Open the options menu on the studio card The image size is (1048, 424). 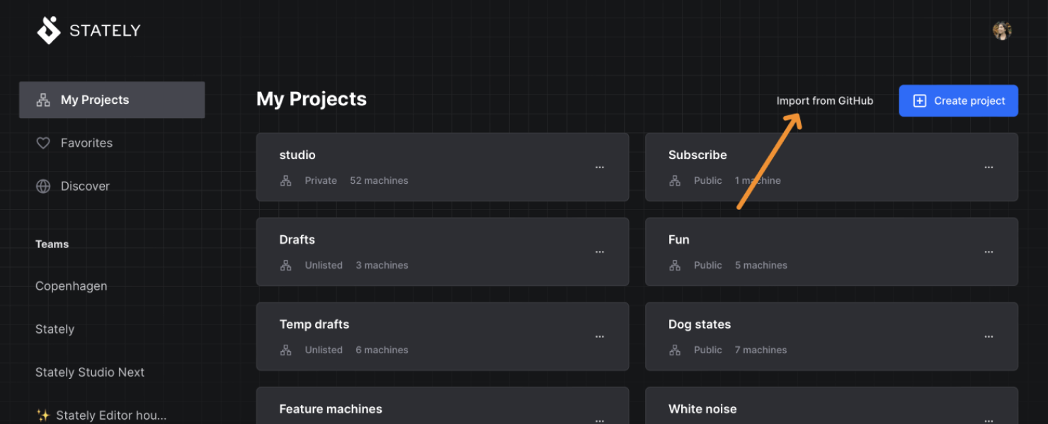click(600, 167)
